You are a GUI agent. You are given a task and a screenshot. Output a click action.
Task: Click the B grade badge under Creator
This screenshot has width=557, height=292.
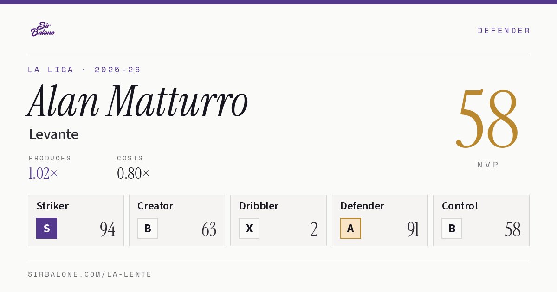coord(148,228)
